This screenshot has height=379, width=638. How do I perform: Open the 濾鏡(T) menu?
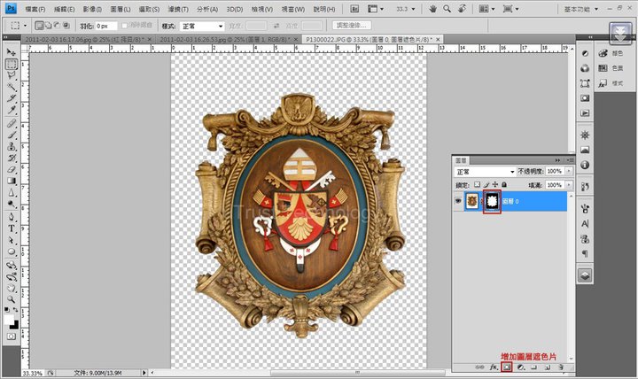(178, 9)
